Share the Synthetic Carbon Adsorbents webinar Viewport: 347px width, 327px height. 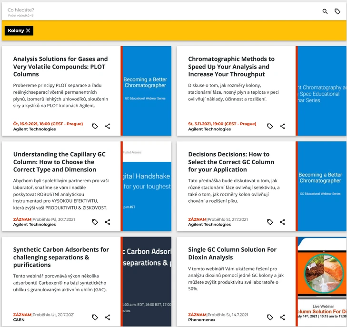pos(108,317)
